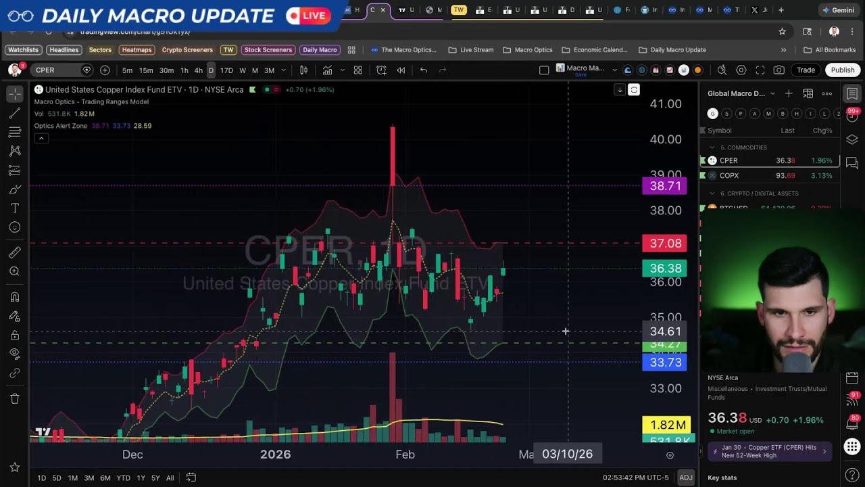Image resolution: width=865 pixels, height=487 pixels.
Task: Open the help center question mark
Action: click(x=852, y=476)
